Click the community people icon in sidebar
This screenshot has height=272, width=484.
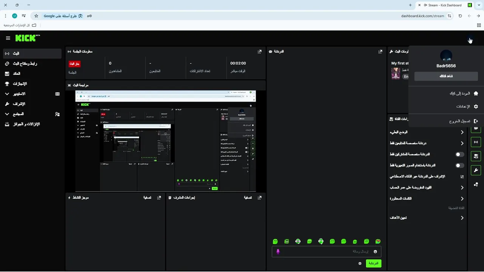57,114
